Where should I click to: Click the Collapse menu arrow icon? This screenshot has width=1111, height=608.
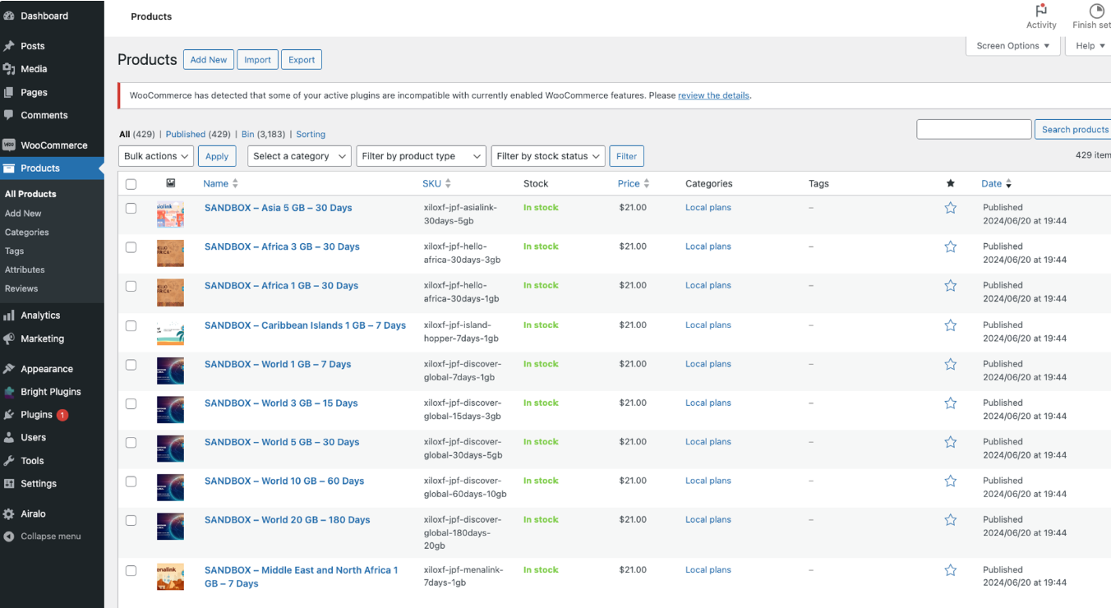(x=9, y=537)
